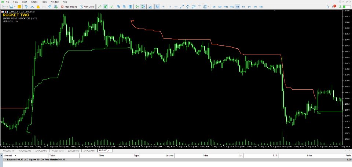
Task: Open the VPS cloud hosting icon
Action: (50, 7)
